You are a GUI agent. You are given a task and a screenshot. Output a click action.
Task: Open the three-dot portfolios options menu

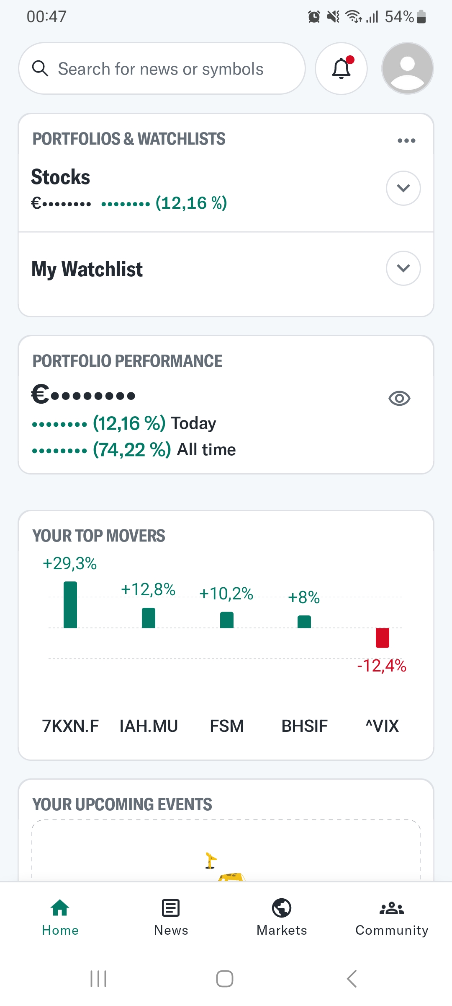[x=406, y=140]
